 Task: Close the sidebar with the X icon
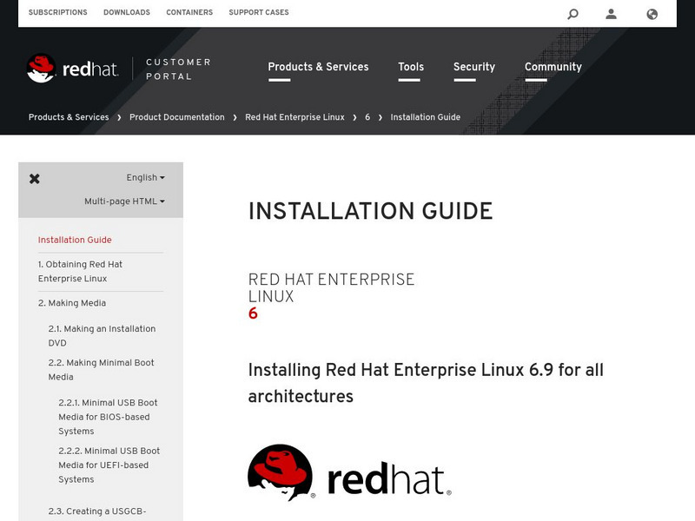coord(33,176)
